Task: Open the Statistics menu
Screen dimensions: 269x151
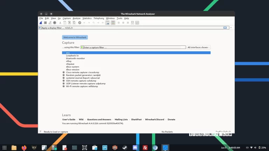Action: coord(87,18)
